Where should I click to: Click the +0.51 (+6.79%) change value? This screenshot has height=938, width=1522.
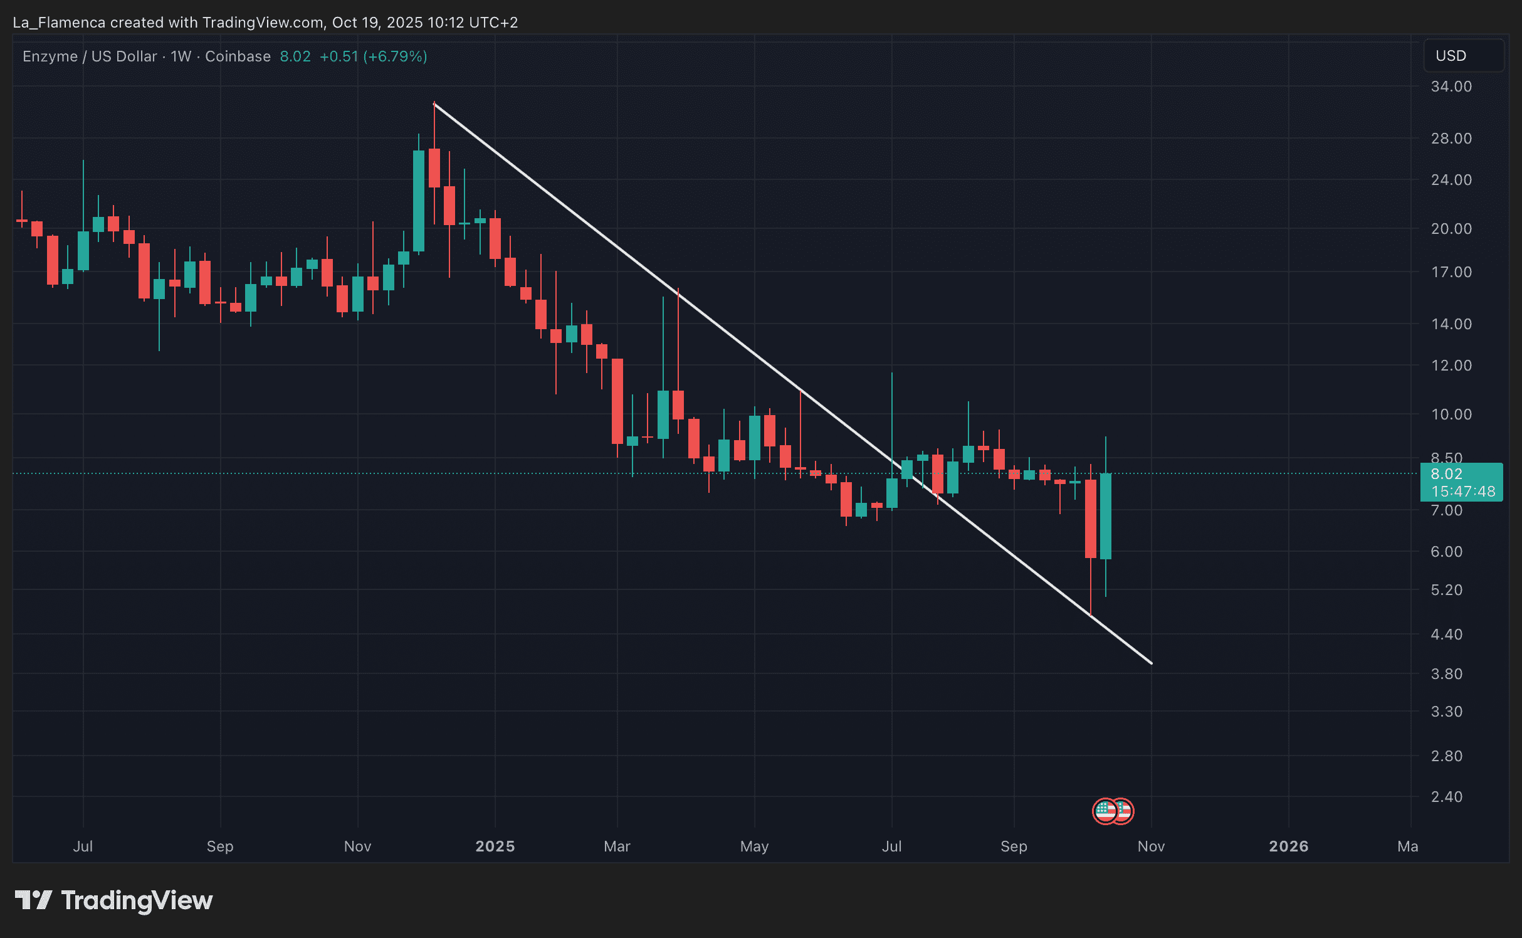[373, 56]
